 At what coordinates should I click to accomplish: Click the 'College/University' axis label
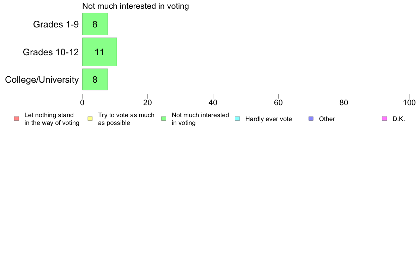point(42,80)
